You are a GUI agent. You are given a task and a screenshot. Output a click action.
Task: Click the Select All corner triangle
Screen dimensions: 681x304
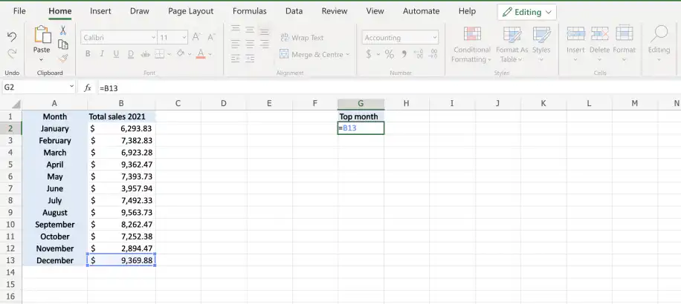click(x=16, y=105)
